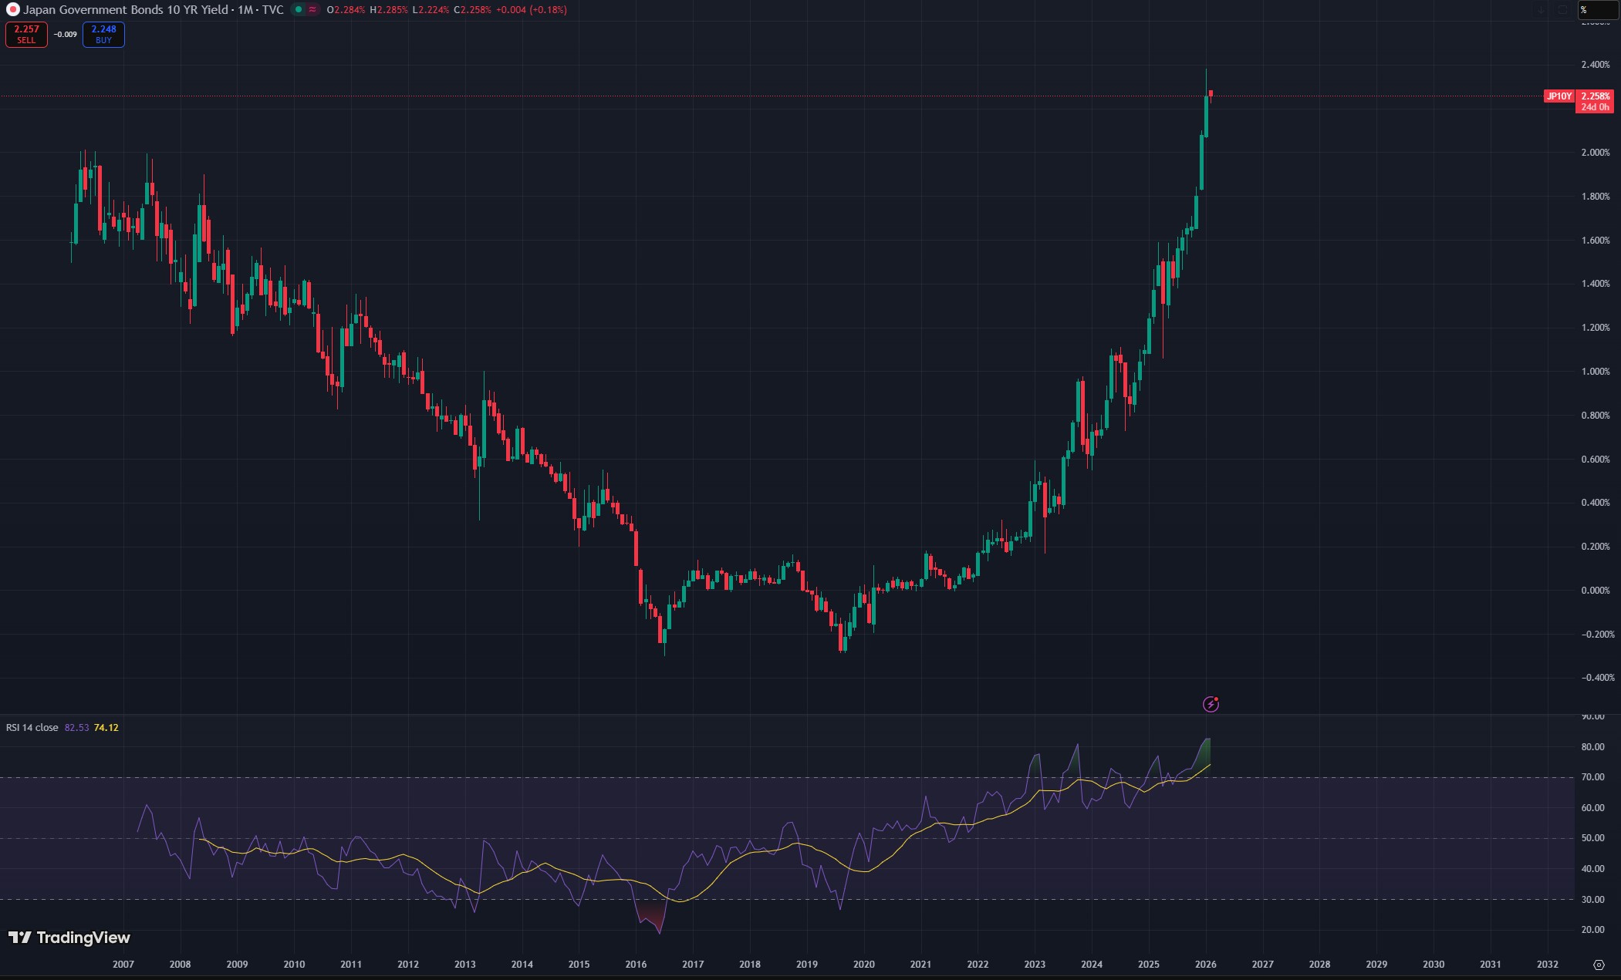Open the chart settings gear icon
The width and height of the screenshot is (1621, 980).
point(1599,965)
